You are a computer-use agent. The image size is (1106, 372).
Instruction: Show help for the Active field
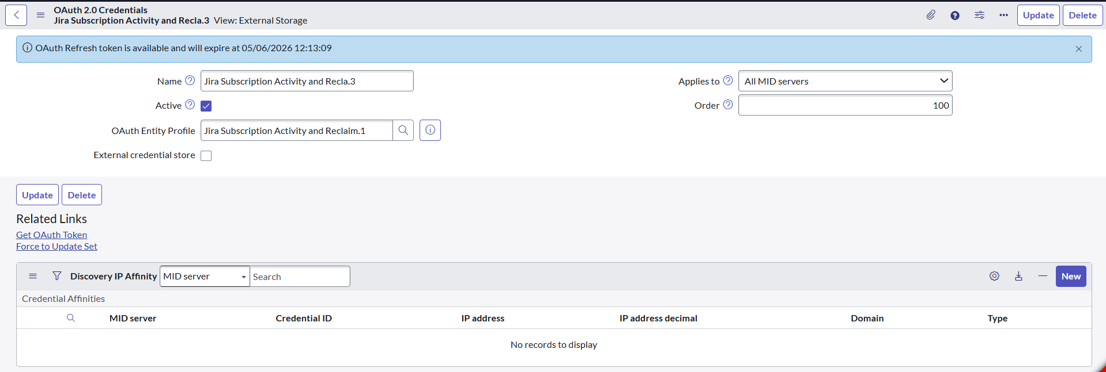click(x=190, y=105)
